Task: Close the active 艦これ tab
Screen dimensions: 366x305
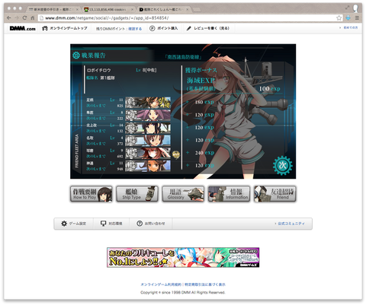Action: pyautogui.click(x=188, y=9)
